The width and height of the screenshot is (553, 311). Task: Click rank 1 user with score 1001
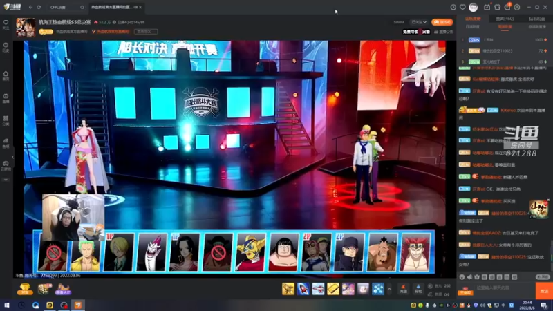[x=505, y=40]
